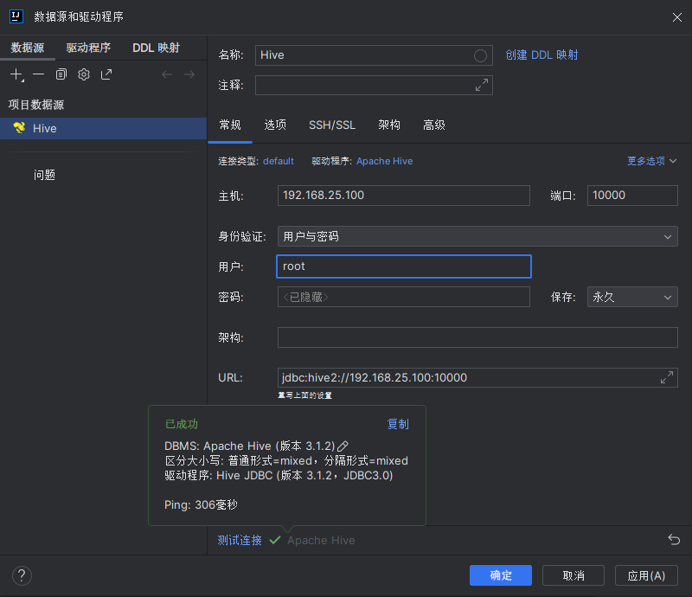
Task: Click the host address input field
Action: coord(403,196)
